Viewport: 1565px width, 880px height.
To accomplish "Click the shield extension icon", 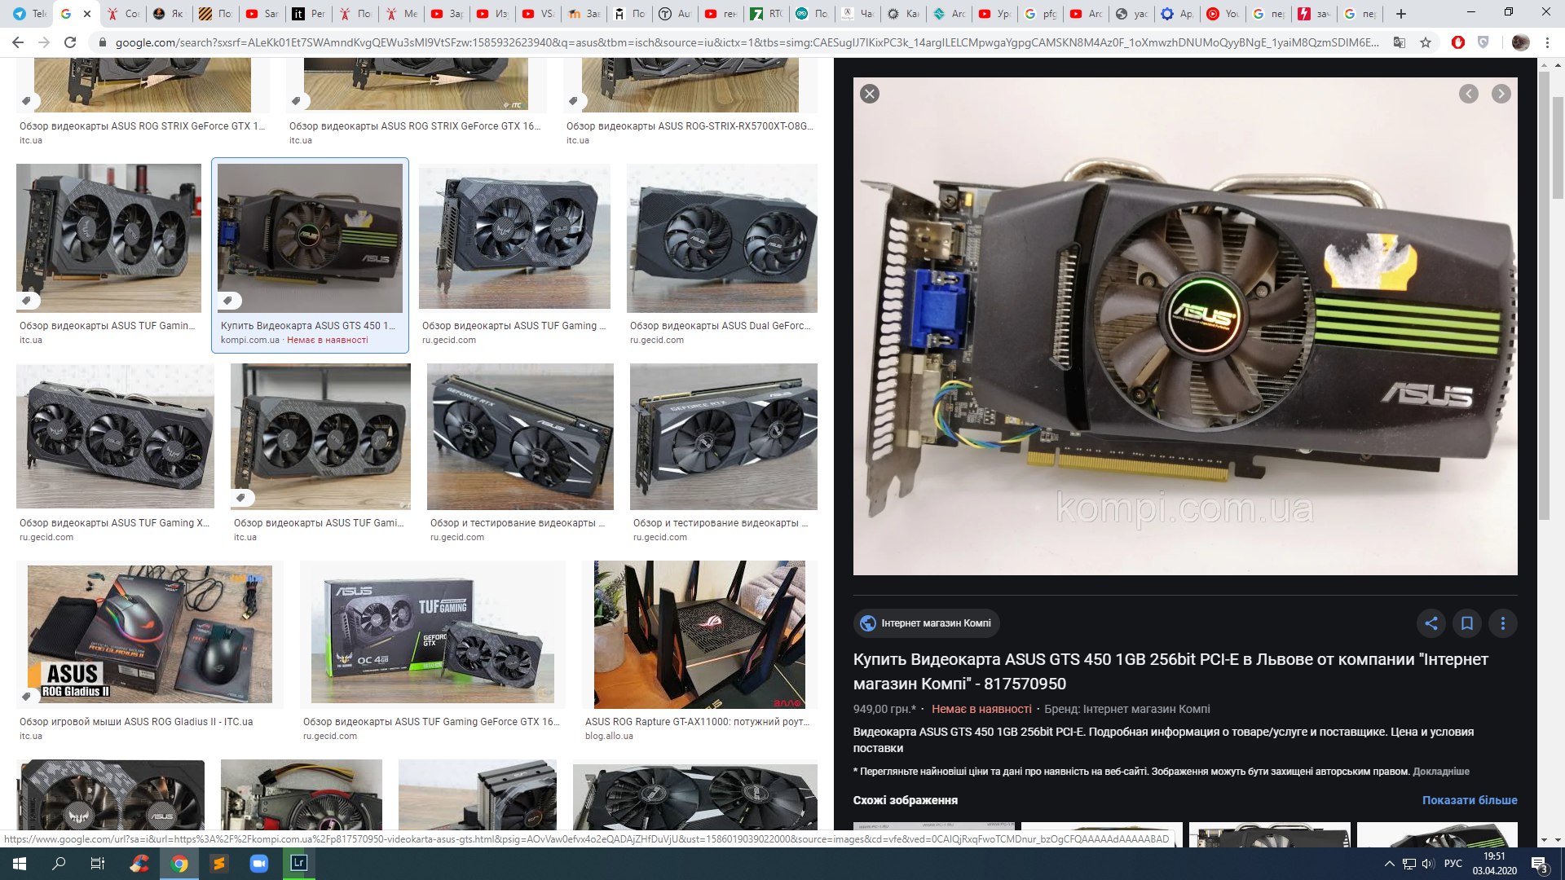I will 1483,42.
